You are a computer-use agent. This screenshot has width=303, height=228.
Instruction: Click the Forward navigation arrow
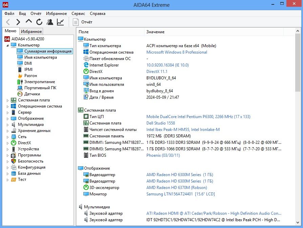pos(18,22)
